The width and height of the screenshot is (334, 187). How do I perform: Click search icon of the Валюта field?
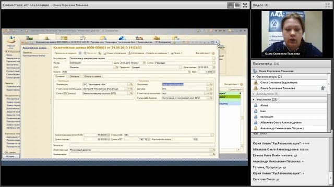click(189, 72)
